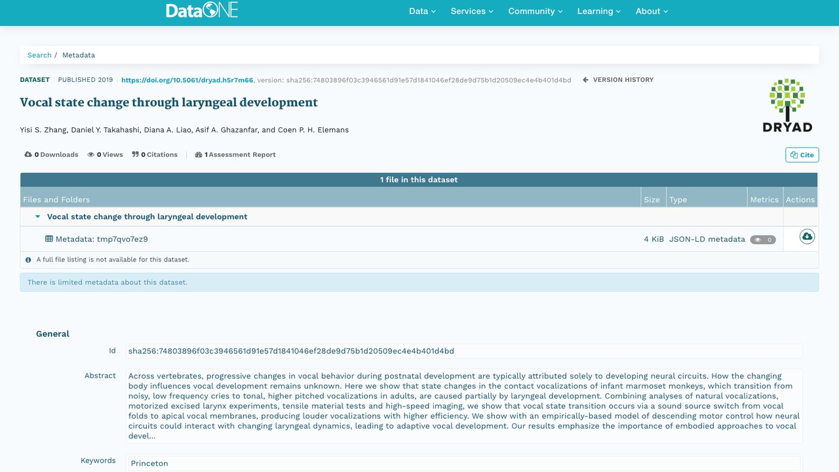Click the Dryad tree logo
This screenshot has width=839, height=472.
pyautogui.click(x=787, y=106)
